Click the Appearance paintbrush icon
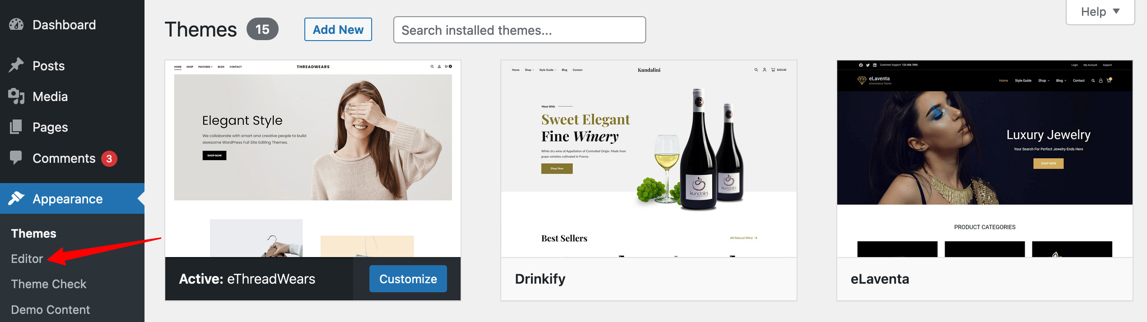This screenshot has width=1147, height=322. (17, 198)
